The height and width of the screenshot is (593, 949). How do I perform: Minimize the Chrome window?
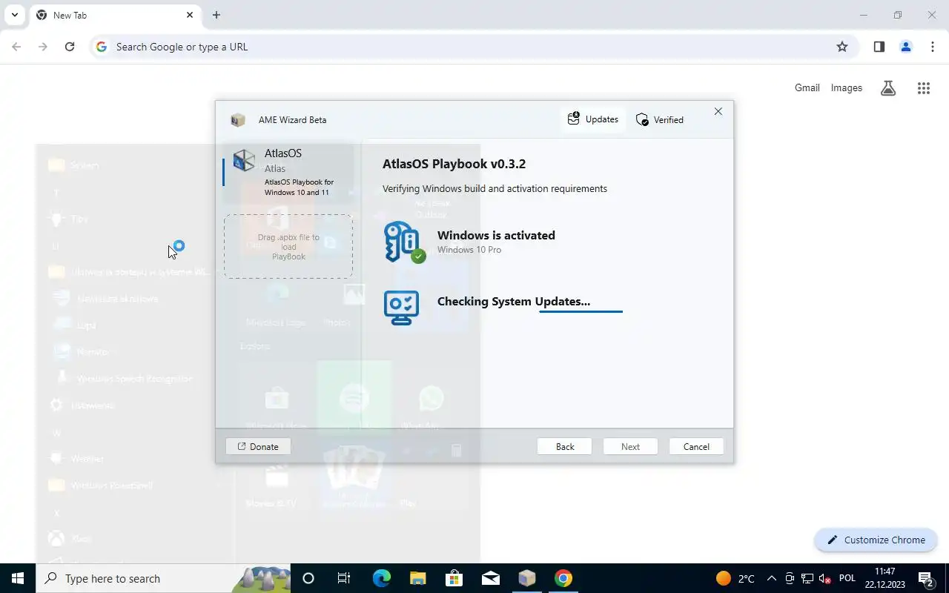pos(864,15)
